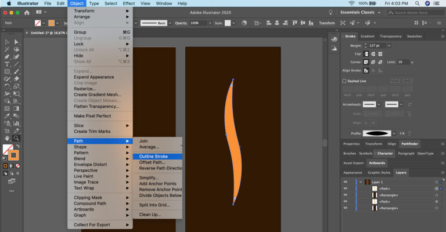Click the Stroke box in Tools panel
The width and height of the screenshot is (446, 232).
click(13, 155)
